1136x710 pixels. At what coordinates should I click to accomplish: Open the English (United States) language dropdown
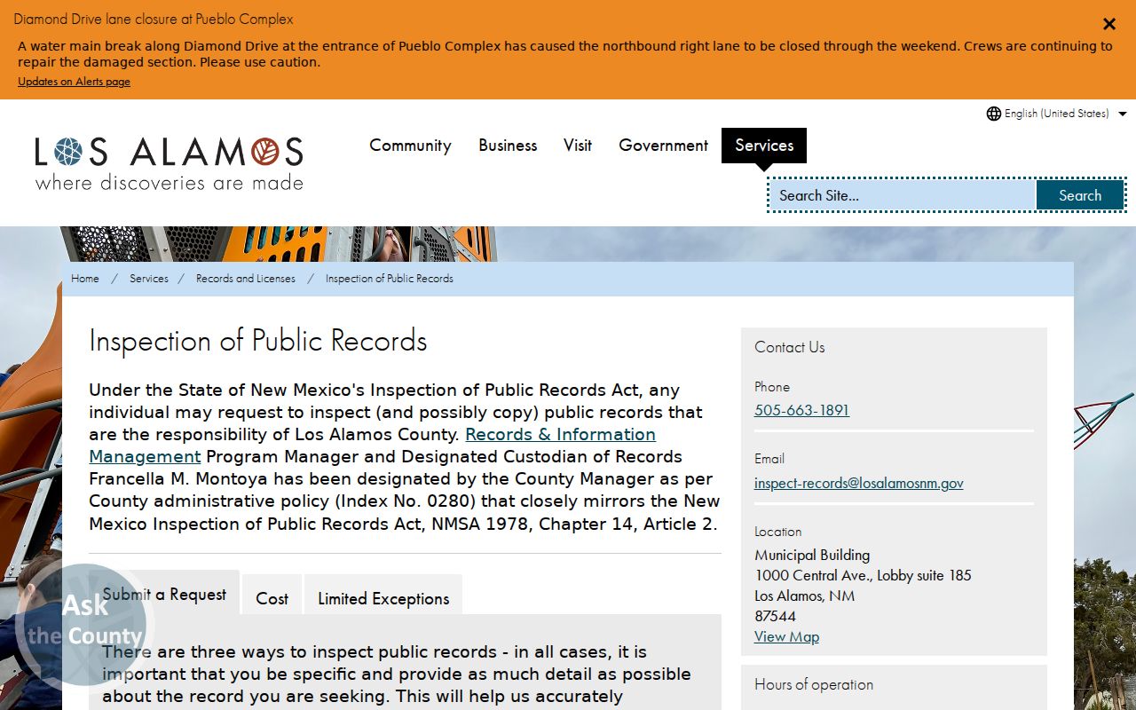click(1057, 114)
